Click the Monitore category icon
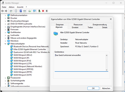The height and width of the screenshot is (92, 125). click(x=8, y=41)
